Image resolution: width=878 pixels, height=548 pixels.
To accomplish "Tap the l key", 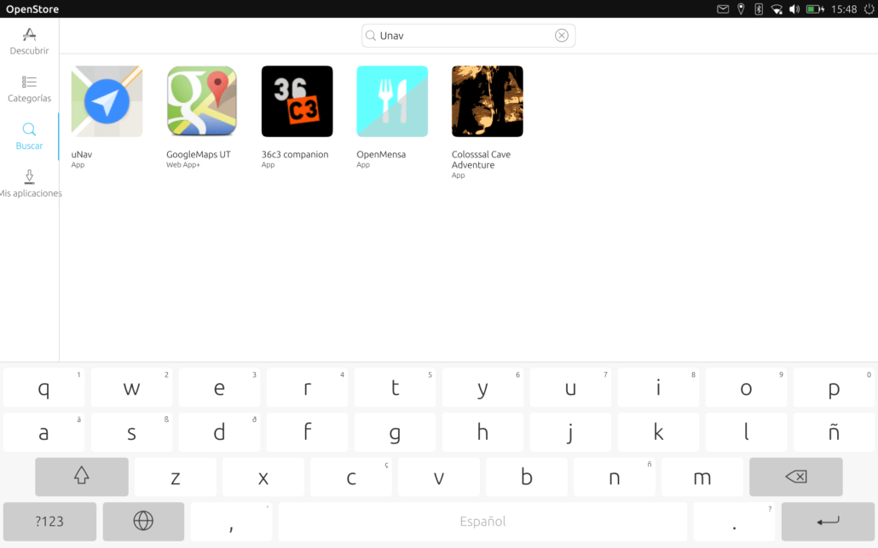I will click(x=747, y=431).
